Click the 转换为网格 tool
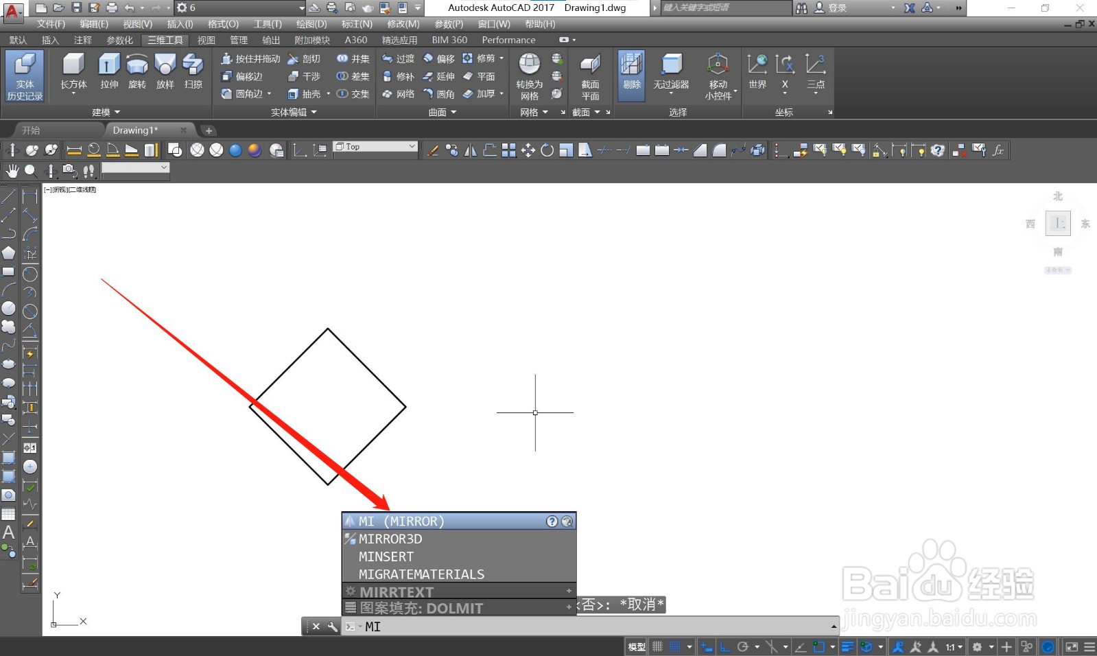The width and height of the screenshot is (1097, 656). (529, 75)
